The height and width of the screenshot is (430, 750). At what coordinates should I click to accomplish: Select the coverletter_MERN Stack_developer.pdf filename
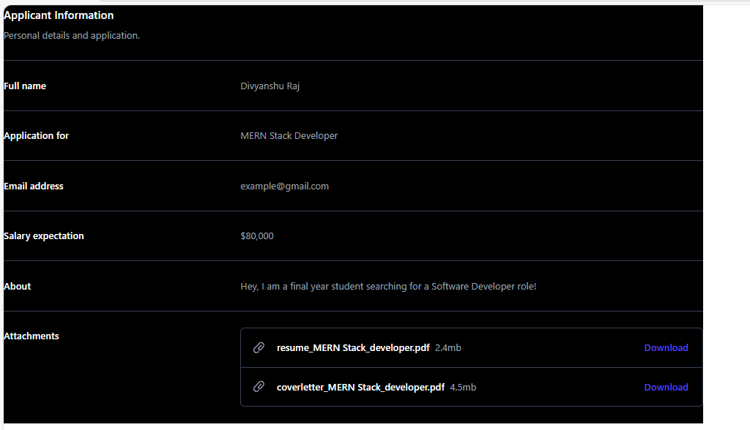(x=360, y=388)
